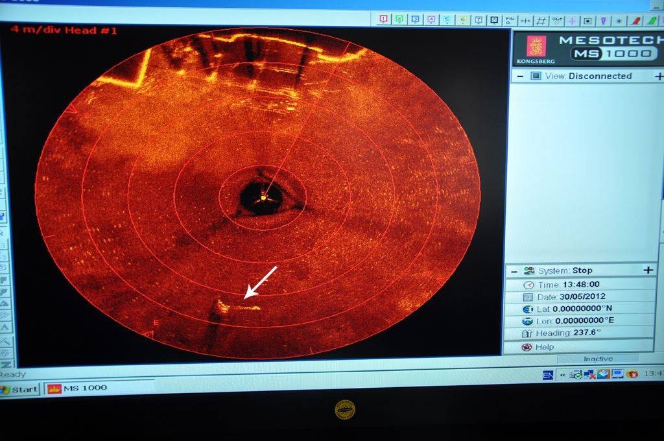Select sonar head 2 green icon

[x=399, y=19]
